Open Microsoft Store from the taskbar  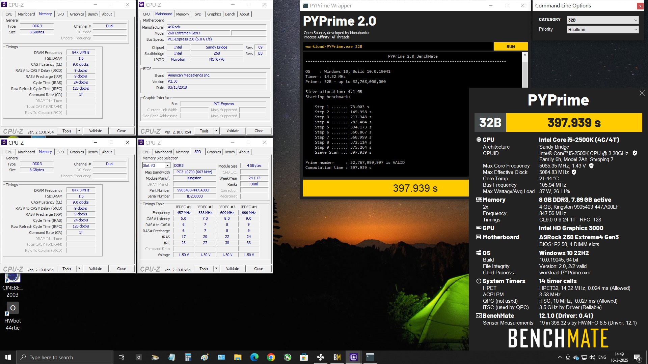304,357
